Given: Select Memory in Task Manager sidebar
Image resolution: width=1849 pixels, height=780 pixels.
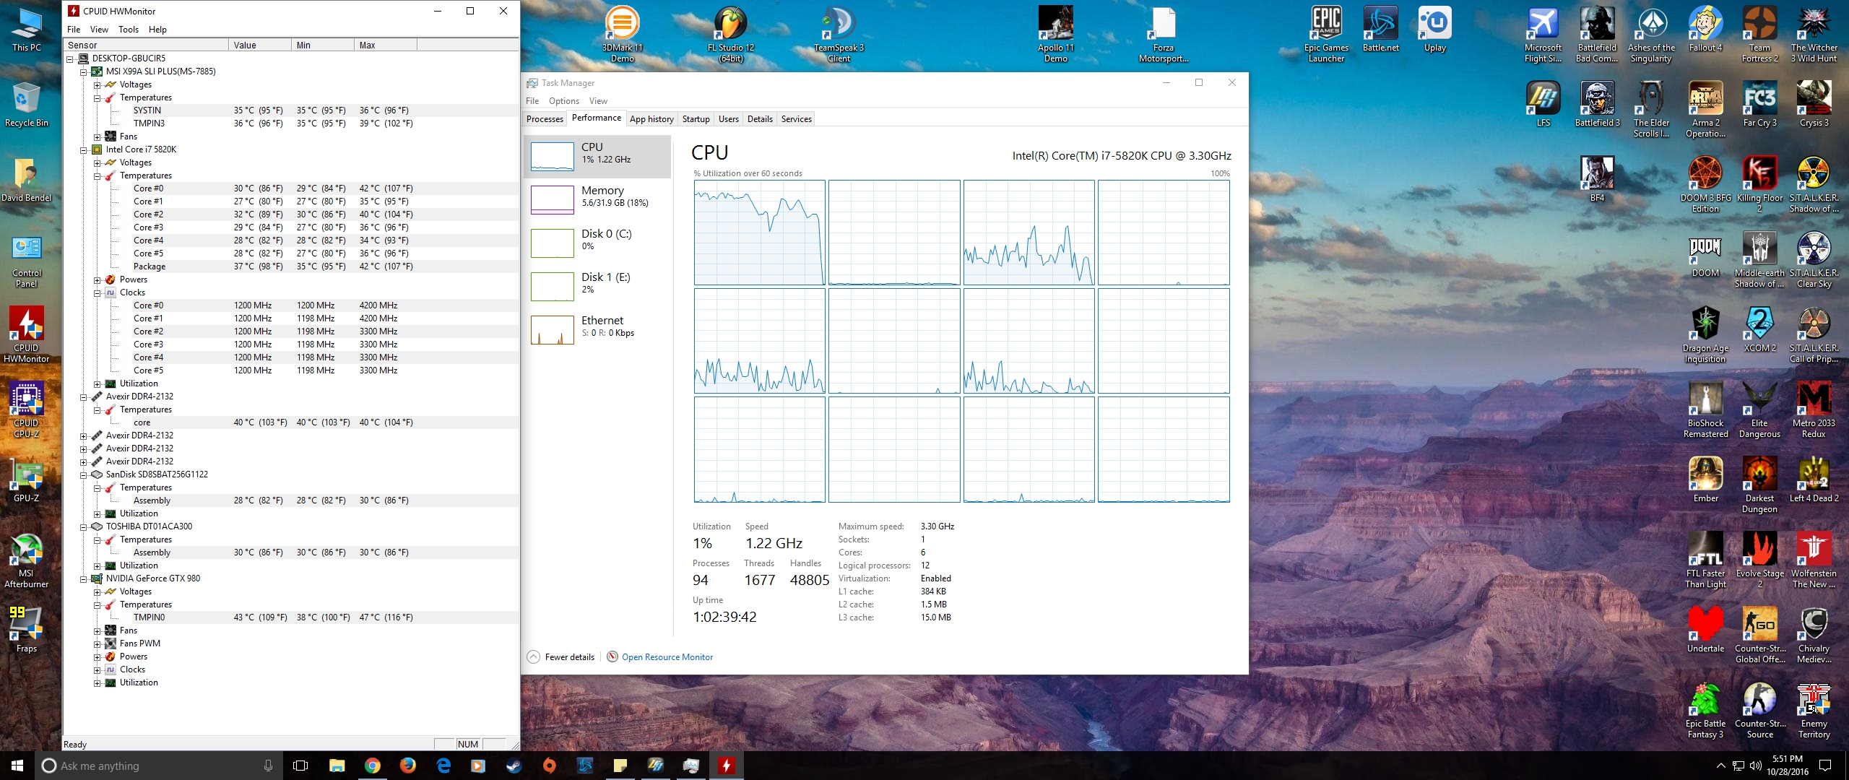Looking at the screenshot, I should coord(597,199).
